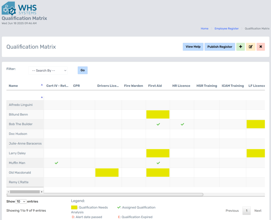The width and height of the screenshot is (271, 220).
Task: Click Bob The Builder's HR Licence checkmark
Action: pos(182,124)
